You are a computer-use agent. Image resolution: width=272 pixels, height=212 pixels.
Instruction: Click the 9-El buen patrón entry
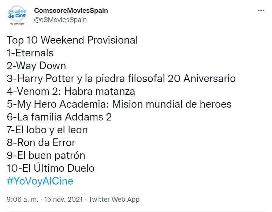[x=46, y=156]
